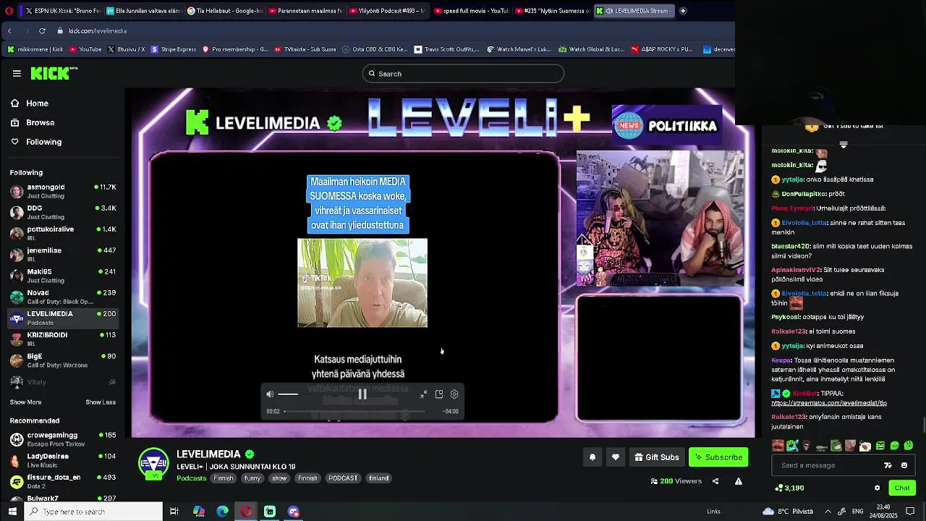
Task: Reload the browser page
Action: coord(42,30)
